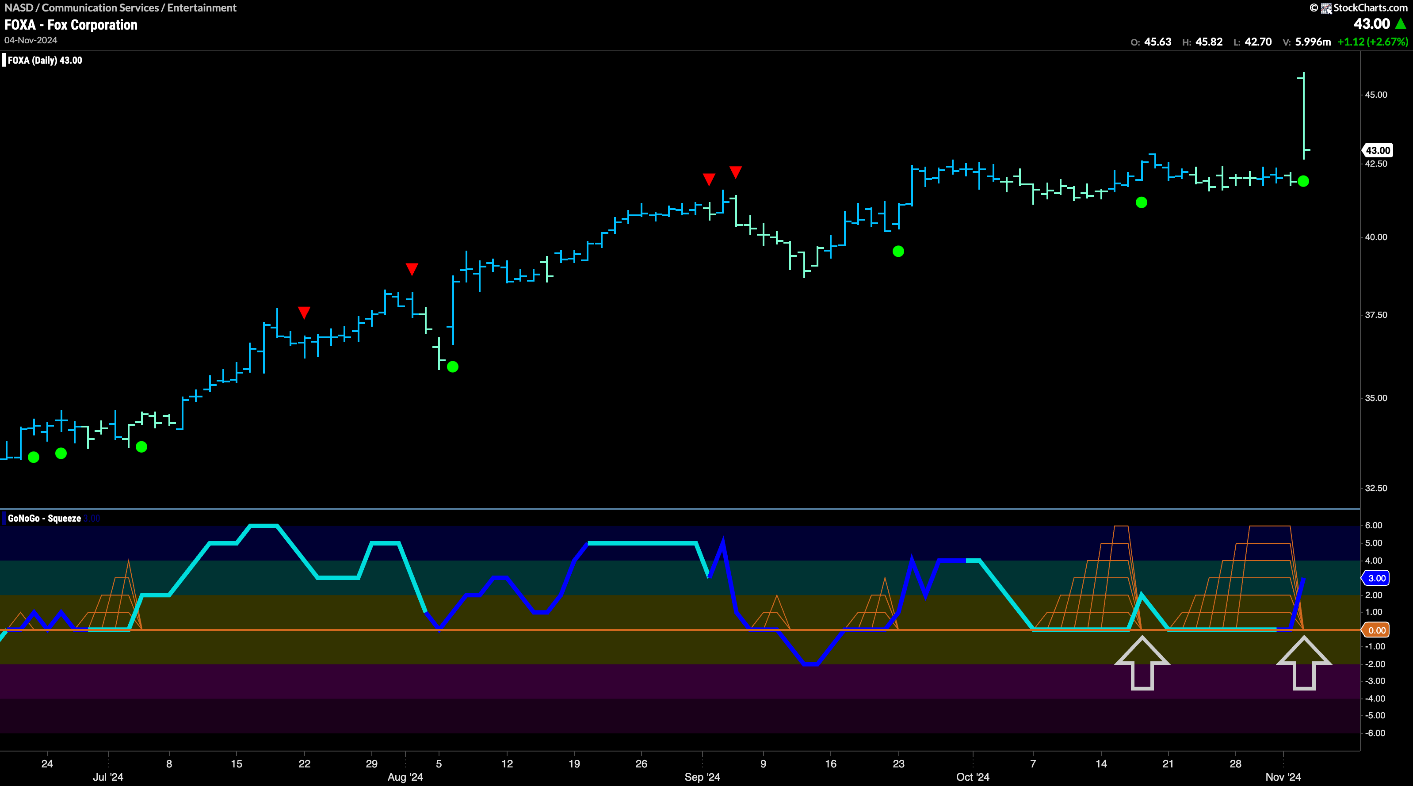Click the date tick labeled 28
This screenshot has width=1413, height=786.
1235,763
